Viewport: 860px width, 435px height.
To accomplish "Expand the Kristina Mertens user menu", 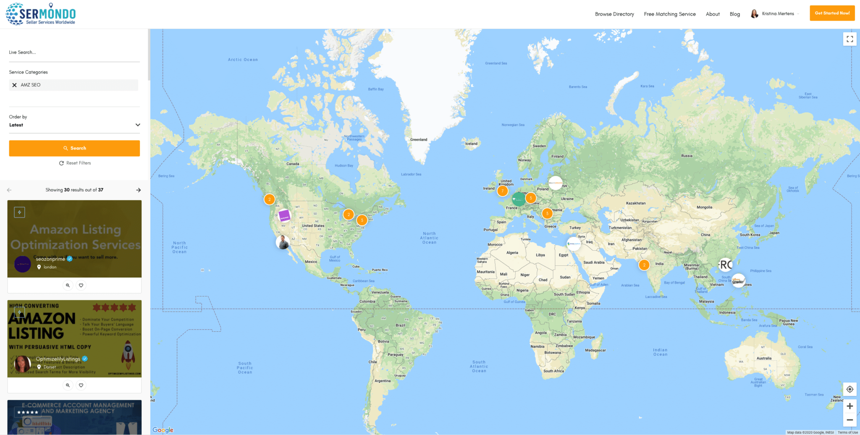I will tap(774, 14).
